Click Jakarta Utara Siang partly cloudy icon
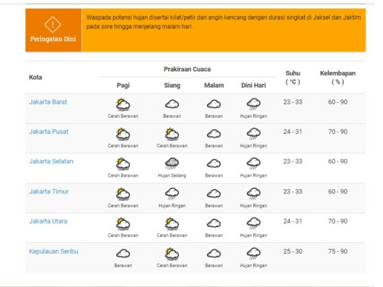Screen dimensions: 383x287 (172, 224)
